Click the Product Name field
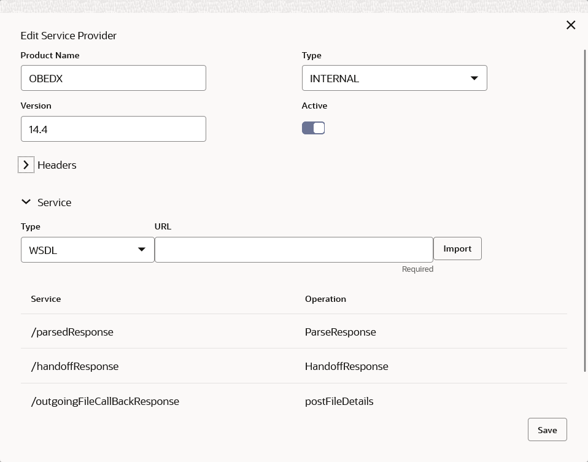The height and width of the screenshot is (462, 588). [114, 79]
